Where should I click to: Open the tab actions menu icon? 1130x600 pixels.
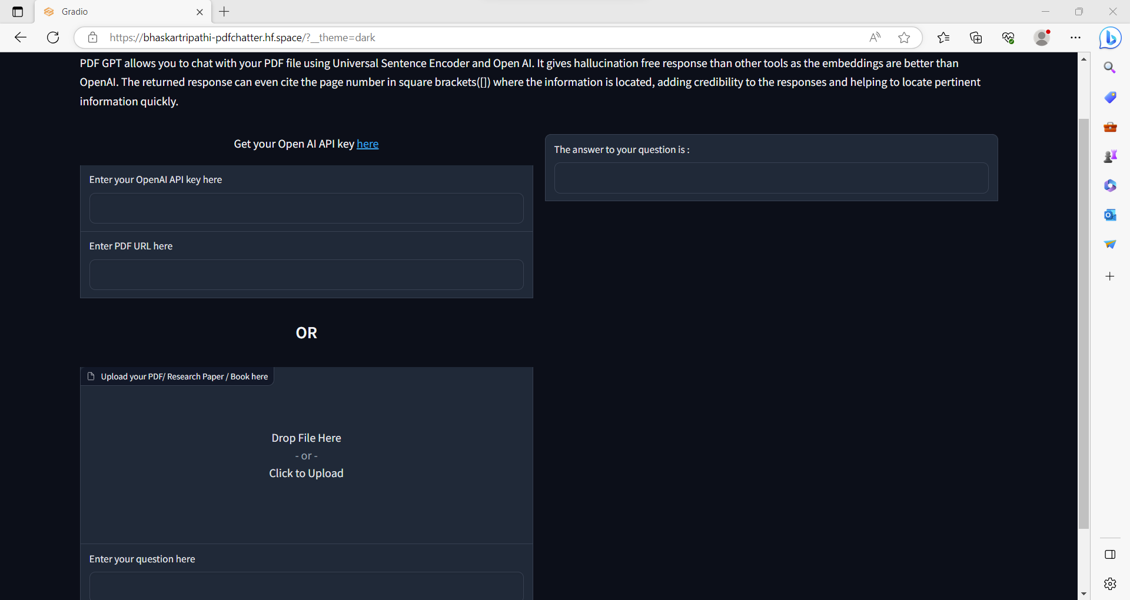18,12
